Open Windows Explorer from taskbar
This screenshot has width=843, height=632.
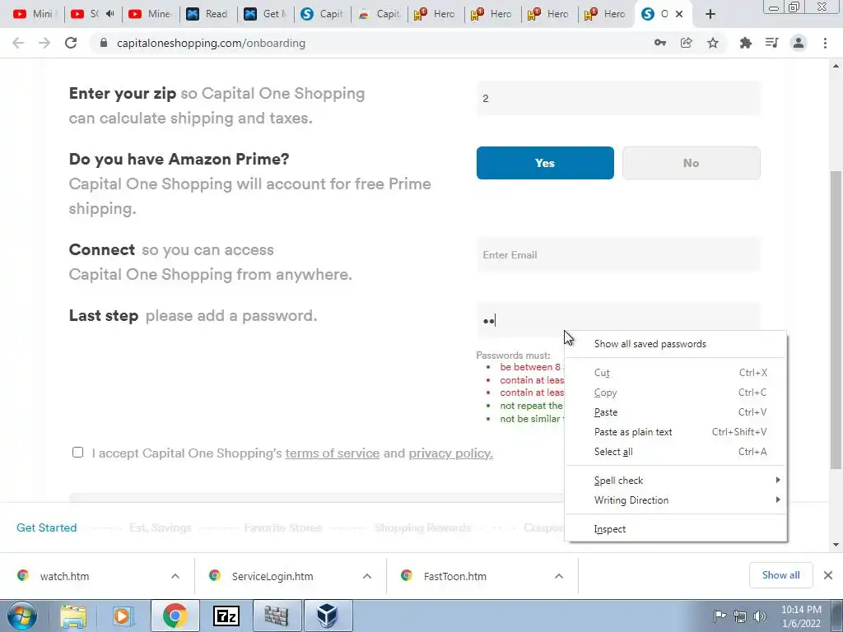(73, 616)
